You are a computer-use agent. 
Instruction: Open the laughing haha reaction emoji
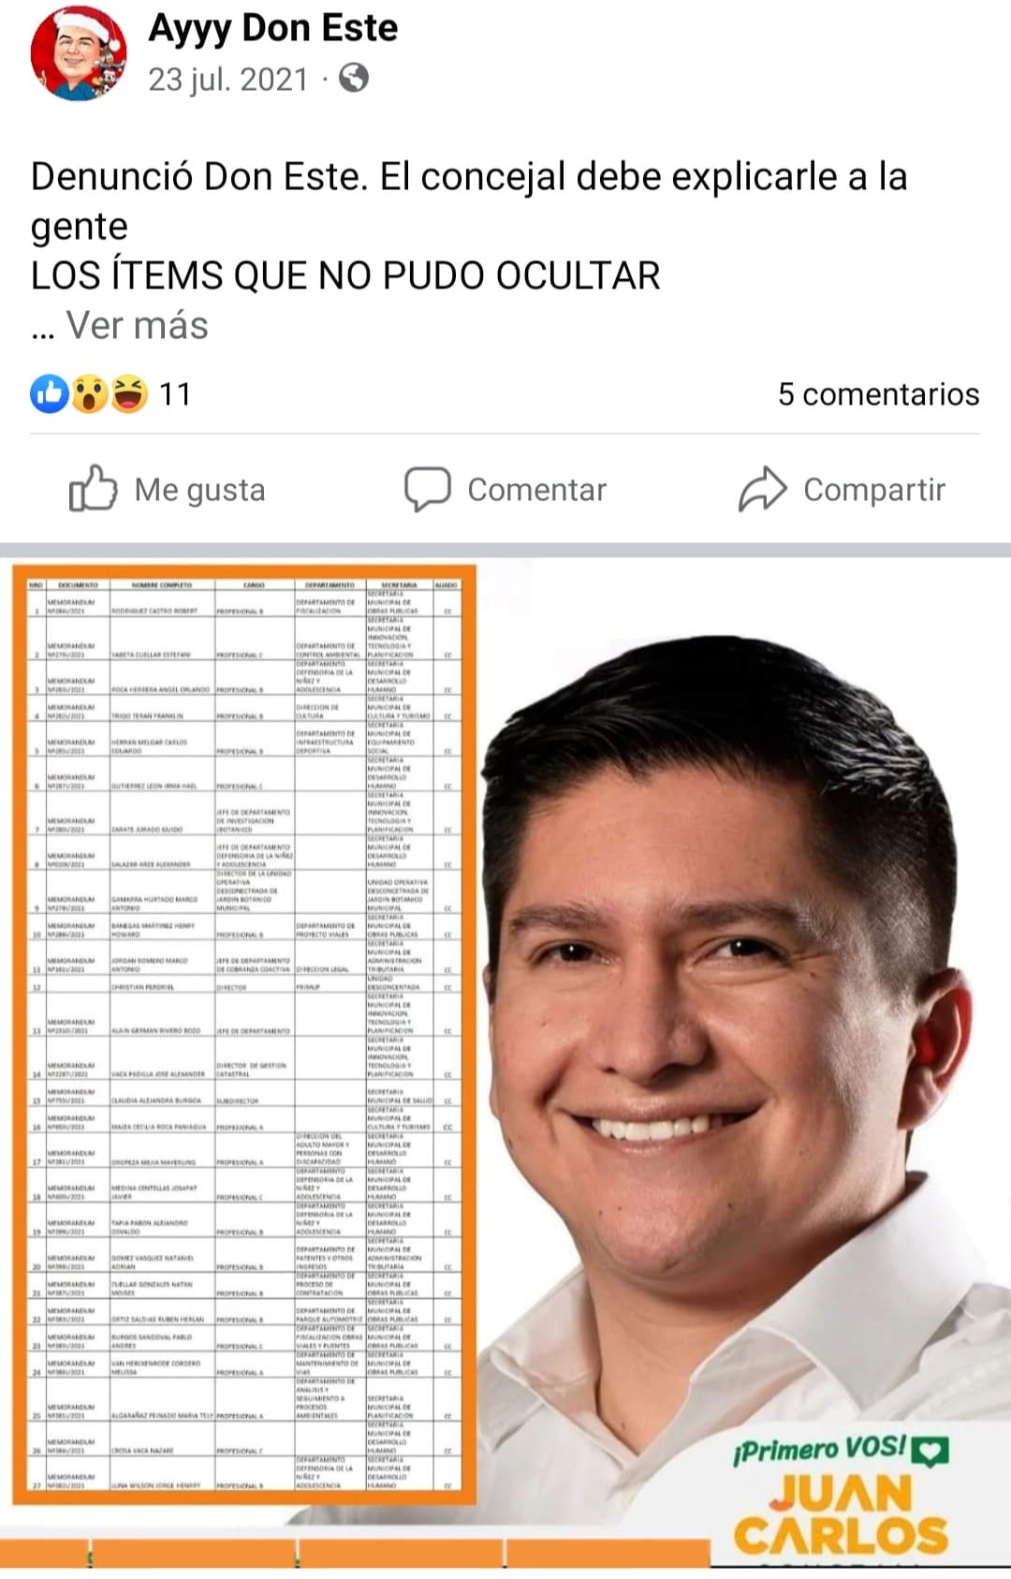(x=129, y=394)
